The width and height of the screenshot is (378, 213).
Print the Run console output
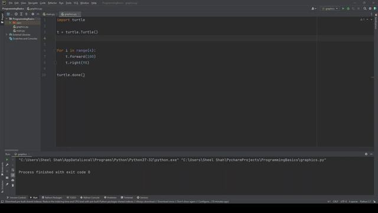(x=13, y=180)
